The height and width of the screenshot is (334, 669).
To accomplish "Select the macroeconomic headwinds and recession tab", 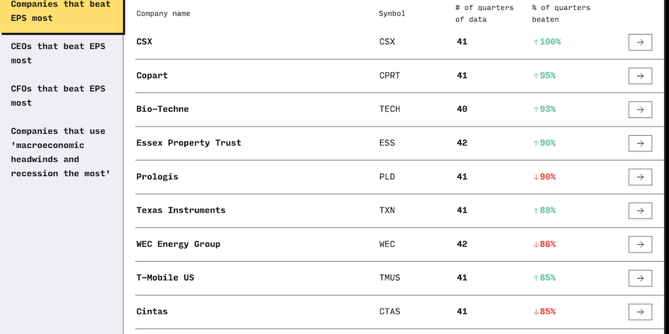I will pyautogui.click(x=61, y=153).
